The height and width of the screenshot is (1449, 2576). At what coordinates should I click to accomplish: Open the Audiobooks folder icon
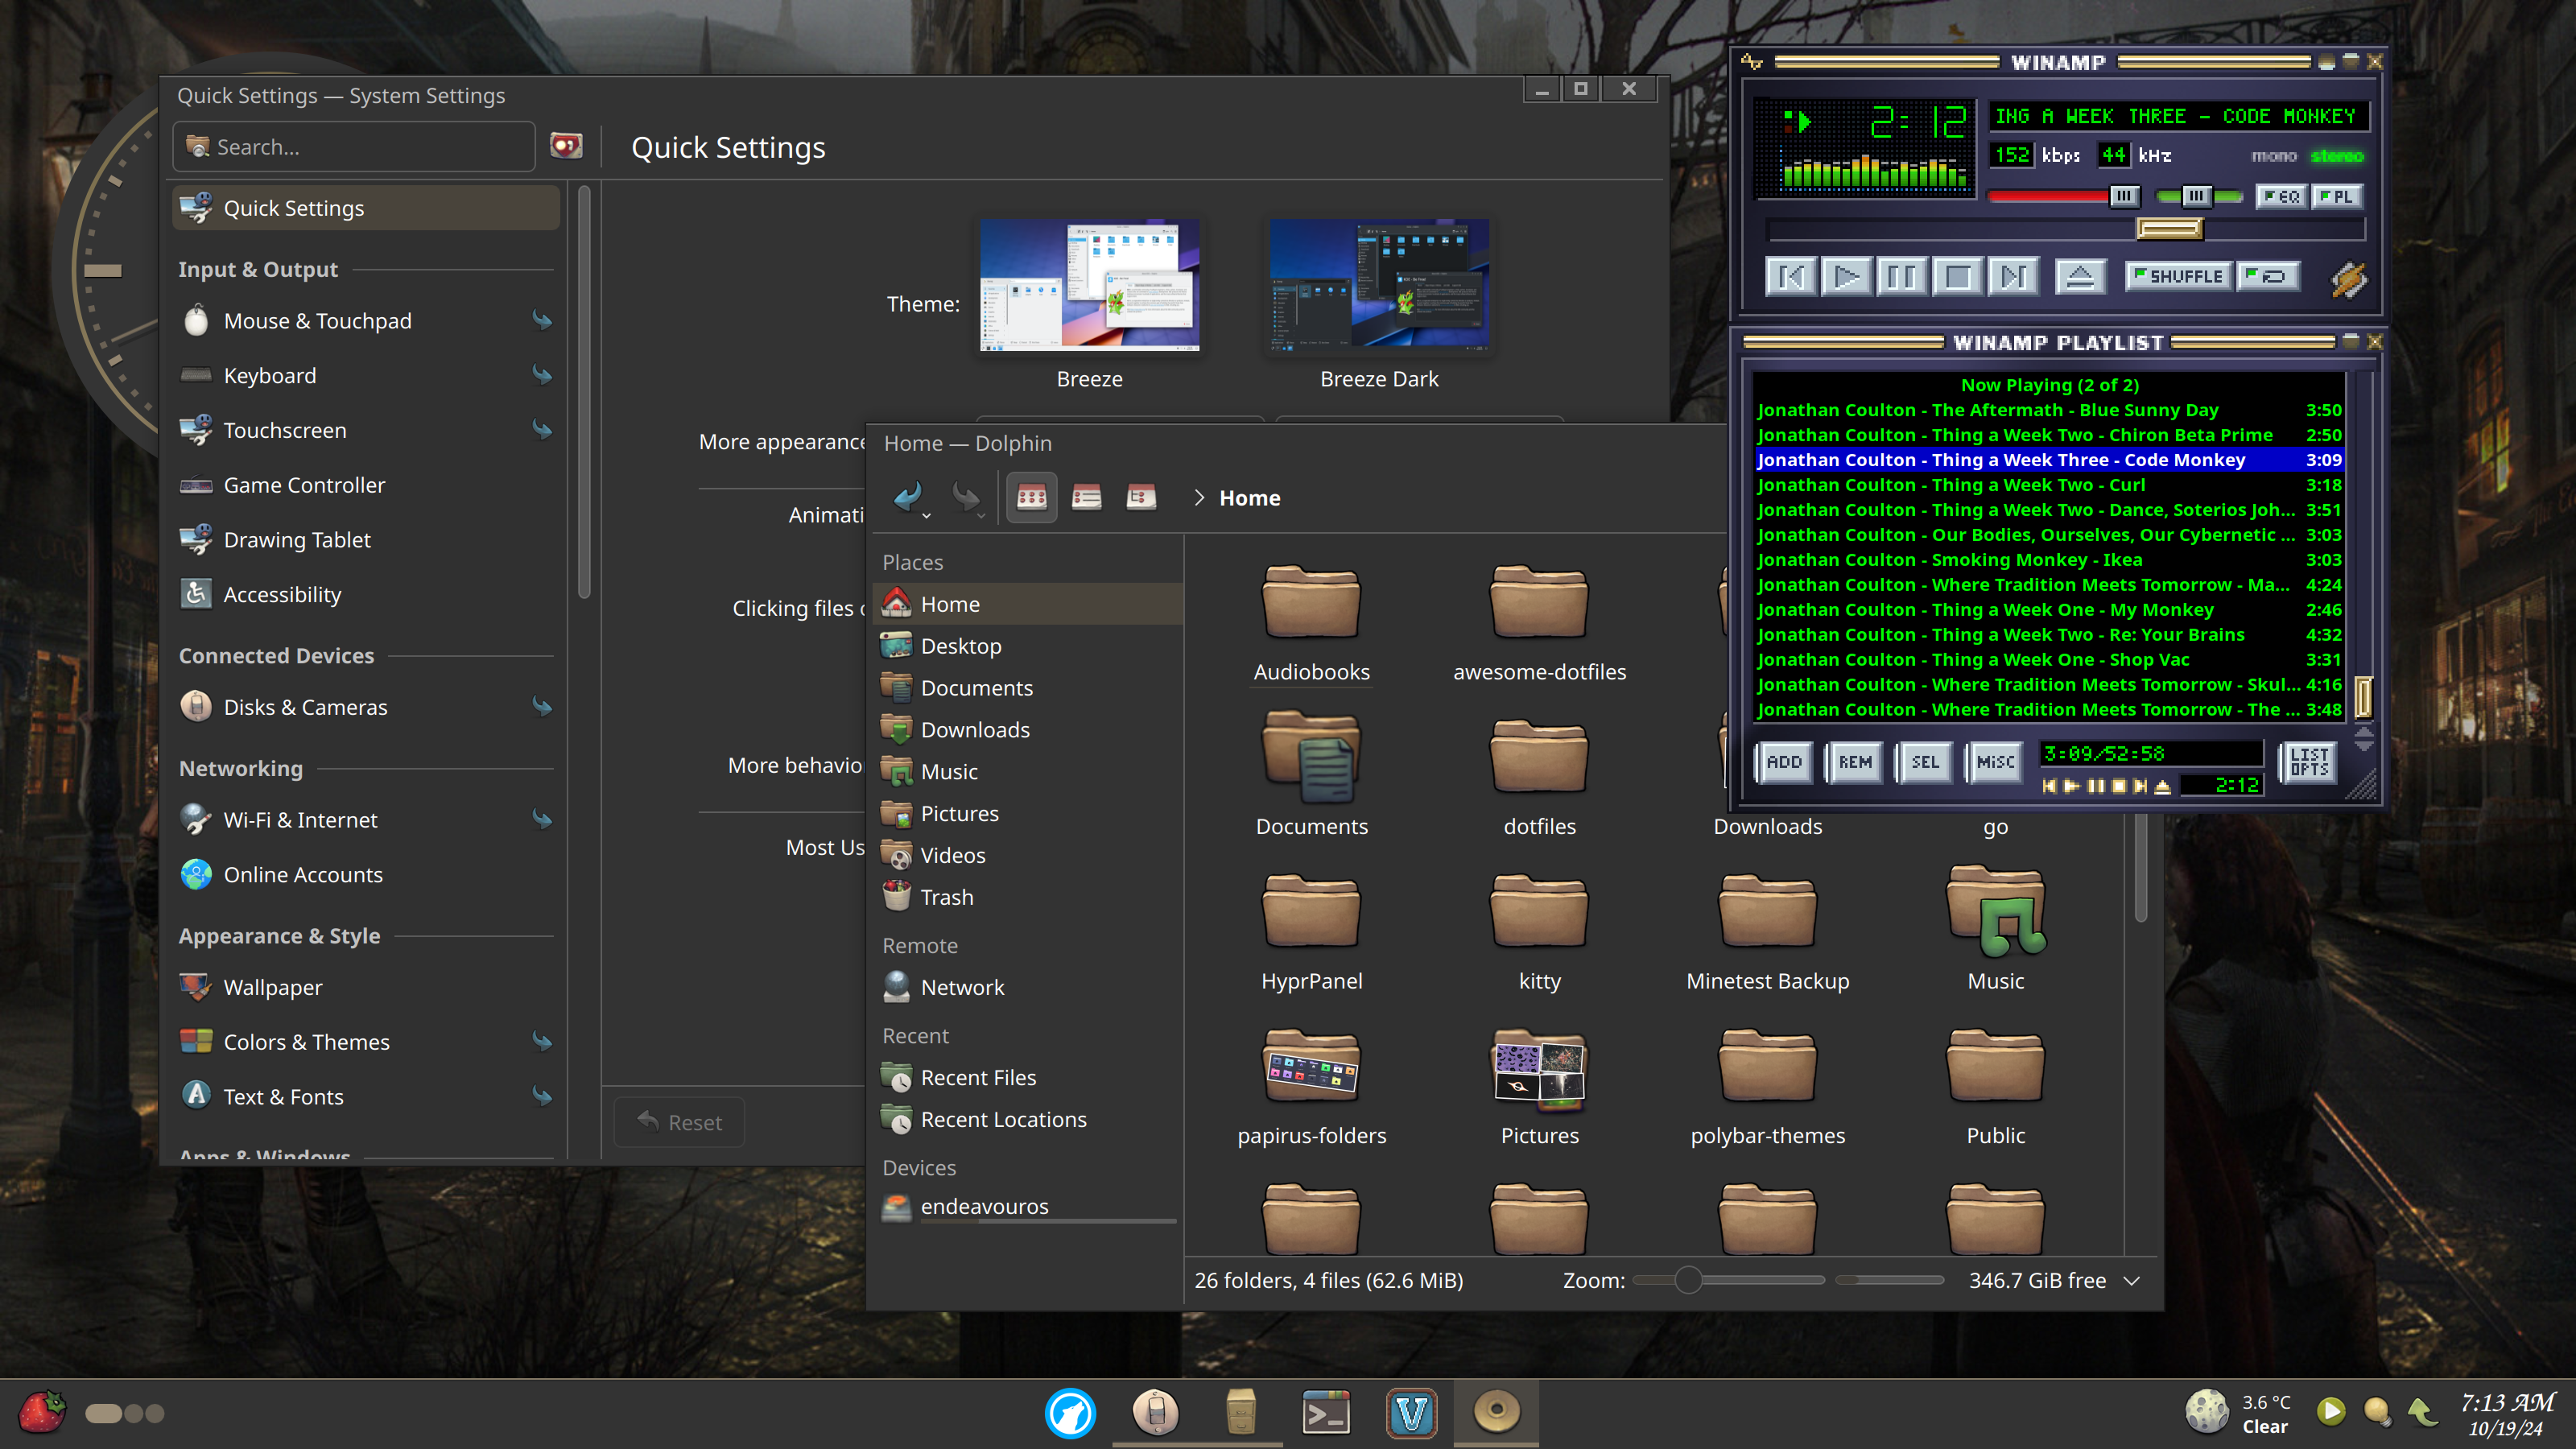point(1311,602)
